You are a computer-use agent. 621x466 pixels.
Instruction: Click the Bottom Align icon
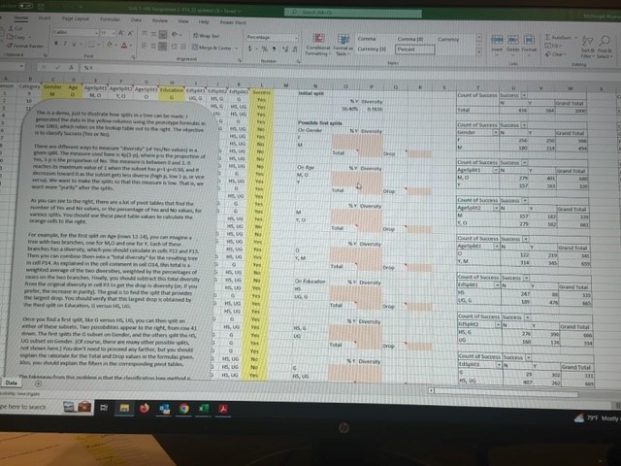[162, 35]
